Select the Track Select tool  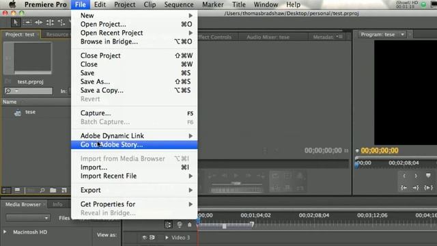27,23
